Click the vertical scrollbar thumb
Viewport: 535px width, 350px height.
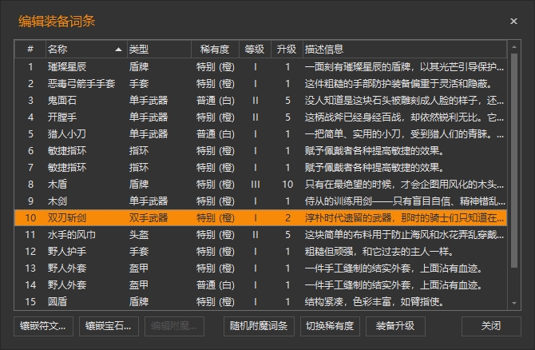(514, 161)
